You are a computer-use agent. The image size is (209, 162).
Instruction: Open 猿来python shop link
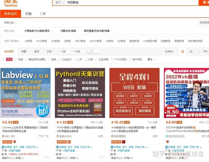(x=65, y=136)
